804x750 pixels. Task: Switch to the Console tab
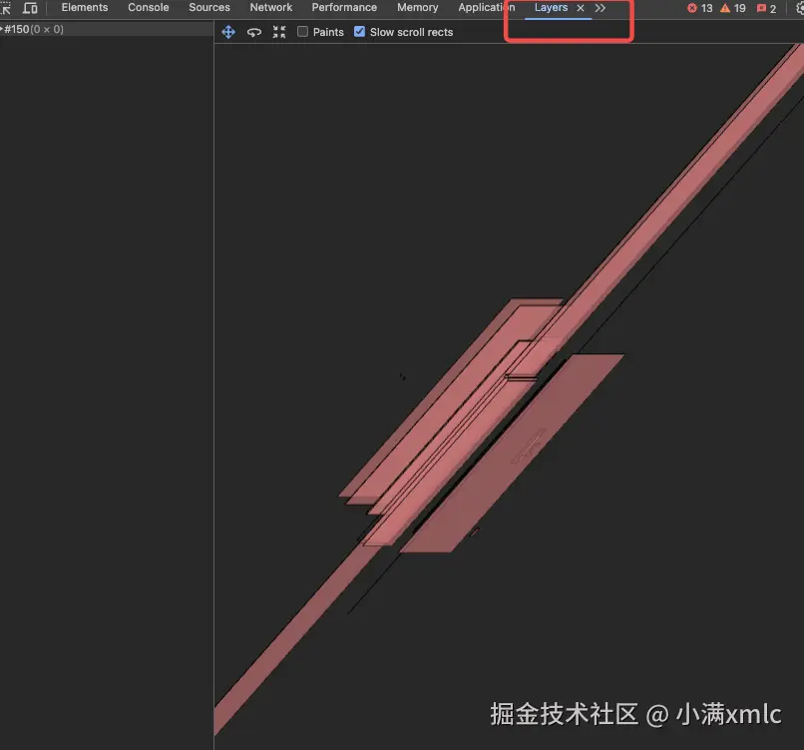point(149,8)
